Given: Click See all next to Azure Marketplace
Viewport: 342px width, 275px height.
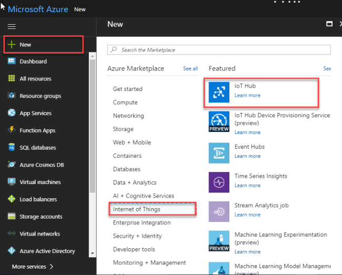Looking at the screenshot, I should [190, 69].
